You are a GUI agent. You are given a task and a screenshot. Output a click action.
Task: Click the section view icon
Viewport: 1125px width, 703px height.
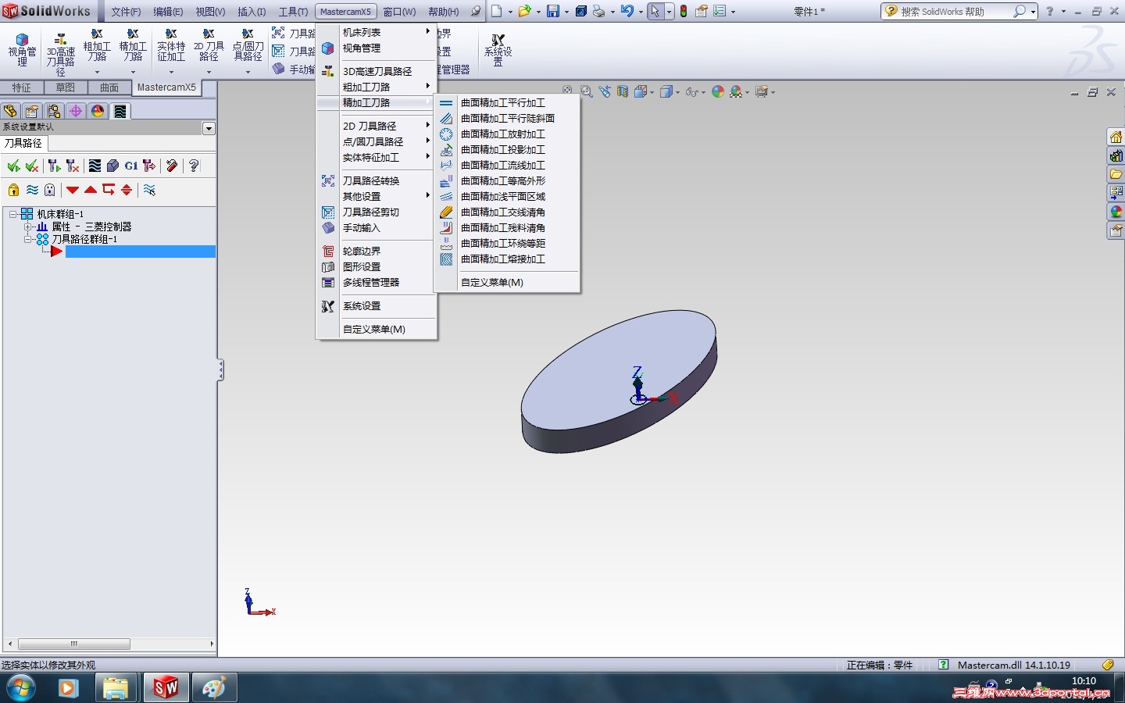tap(622, 92)
